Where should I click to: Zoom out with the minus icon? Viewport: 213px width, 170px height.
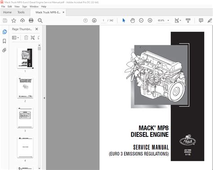click(x=141, y=20)
